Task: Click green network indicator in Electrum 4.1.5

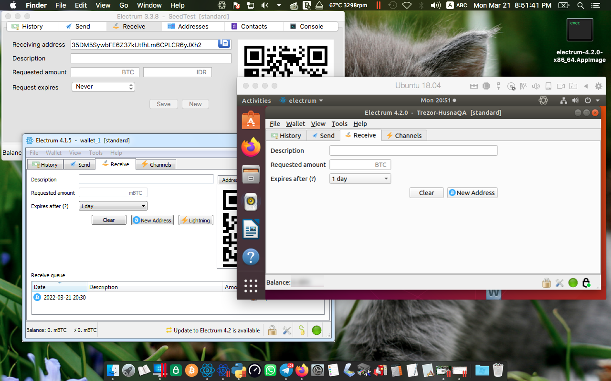Action: click(x=316, y=330)
